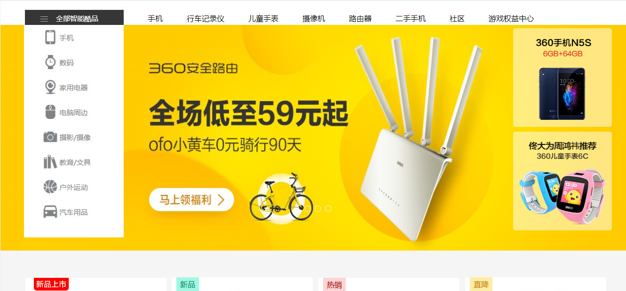Select the last carousel dot indicator
This screenshot has height=291, width=626.
(x=328, y=209)
